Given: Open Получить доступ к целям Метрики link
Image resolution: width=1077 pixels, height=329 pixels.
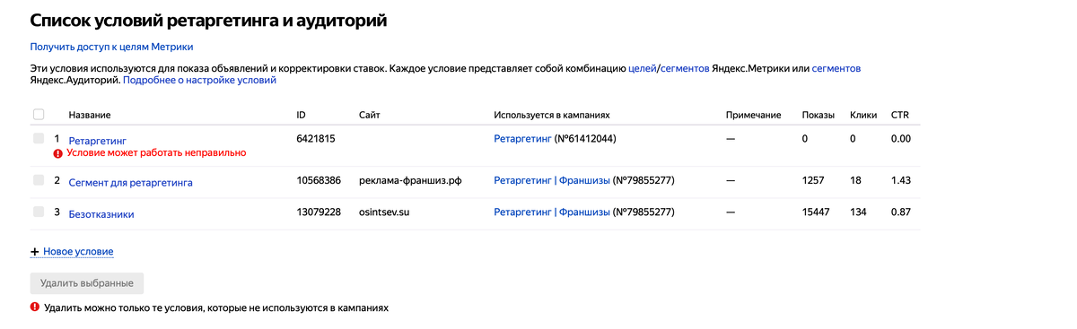Looking at the screenshot, I should pyautogui.click(x=112, y=47).
